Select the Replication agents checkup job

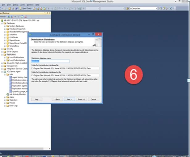pos(20,86)
